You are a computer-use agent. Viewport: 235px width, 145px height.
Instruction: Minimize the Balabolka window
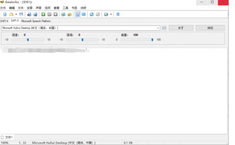(x=202, y=2)
